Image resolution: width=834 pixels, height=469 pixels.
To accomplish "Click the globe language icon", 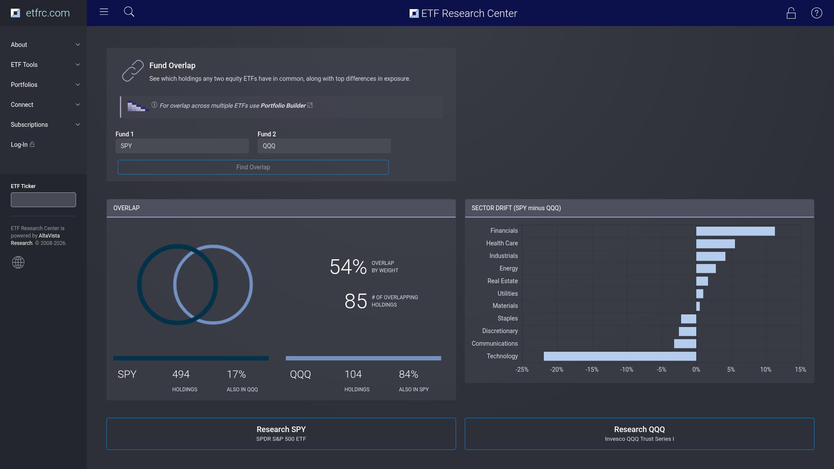I will [18, 262].
